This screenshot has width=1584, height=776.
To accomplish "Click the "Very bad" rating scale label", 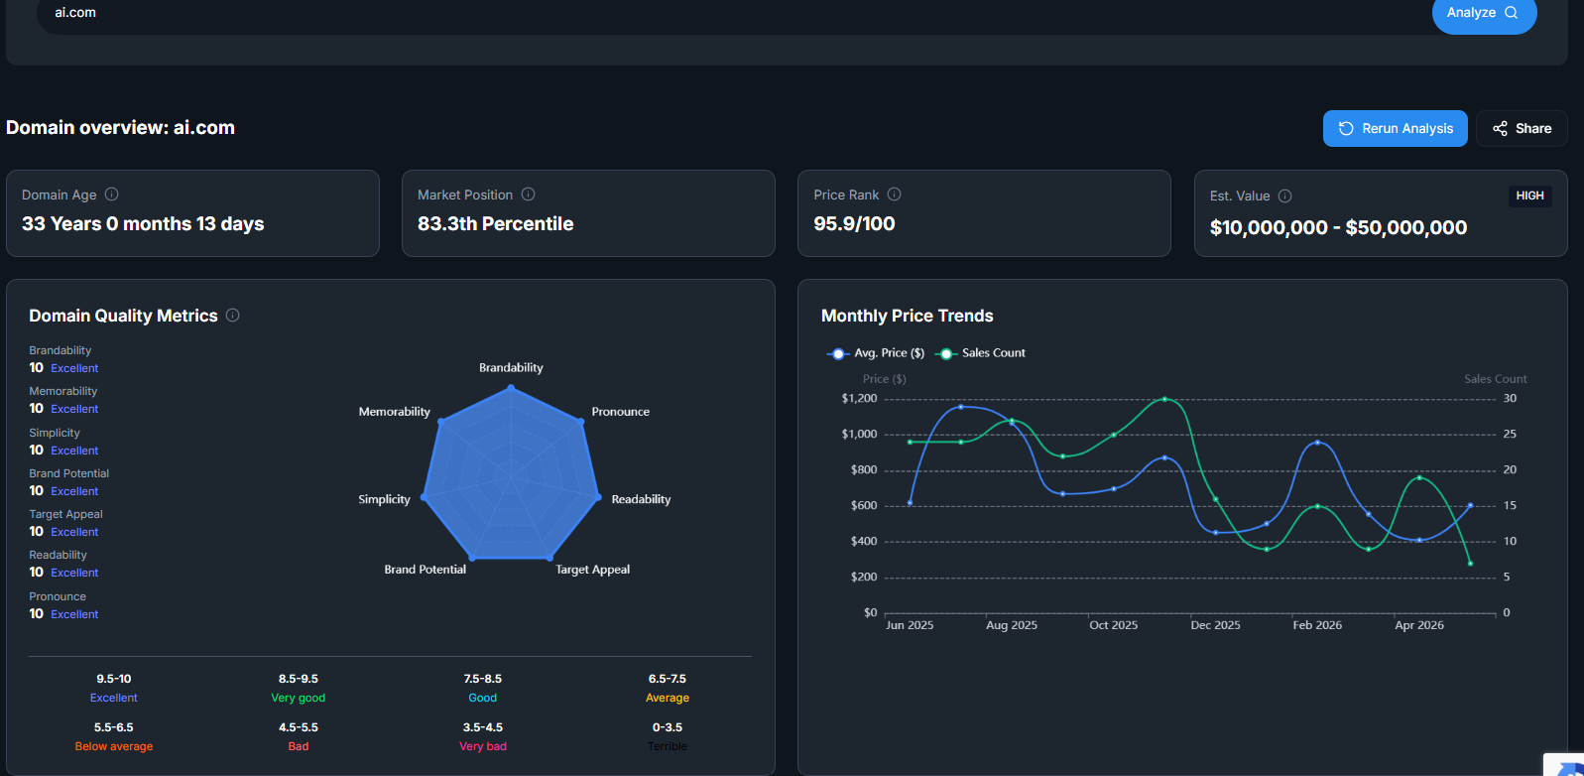I will 483,747.
